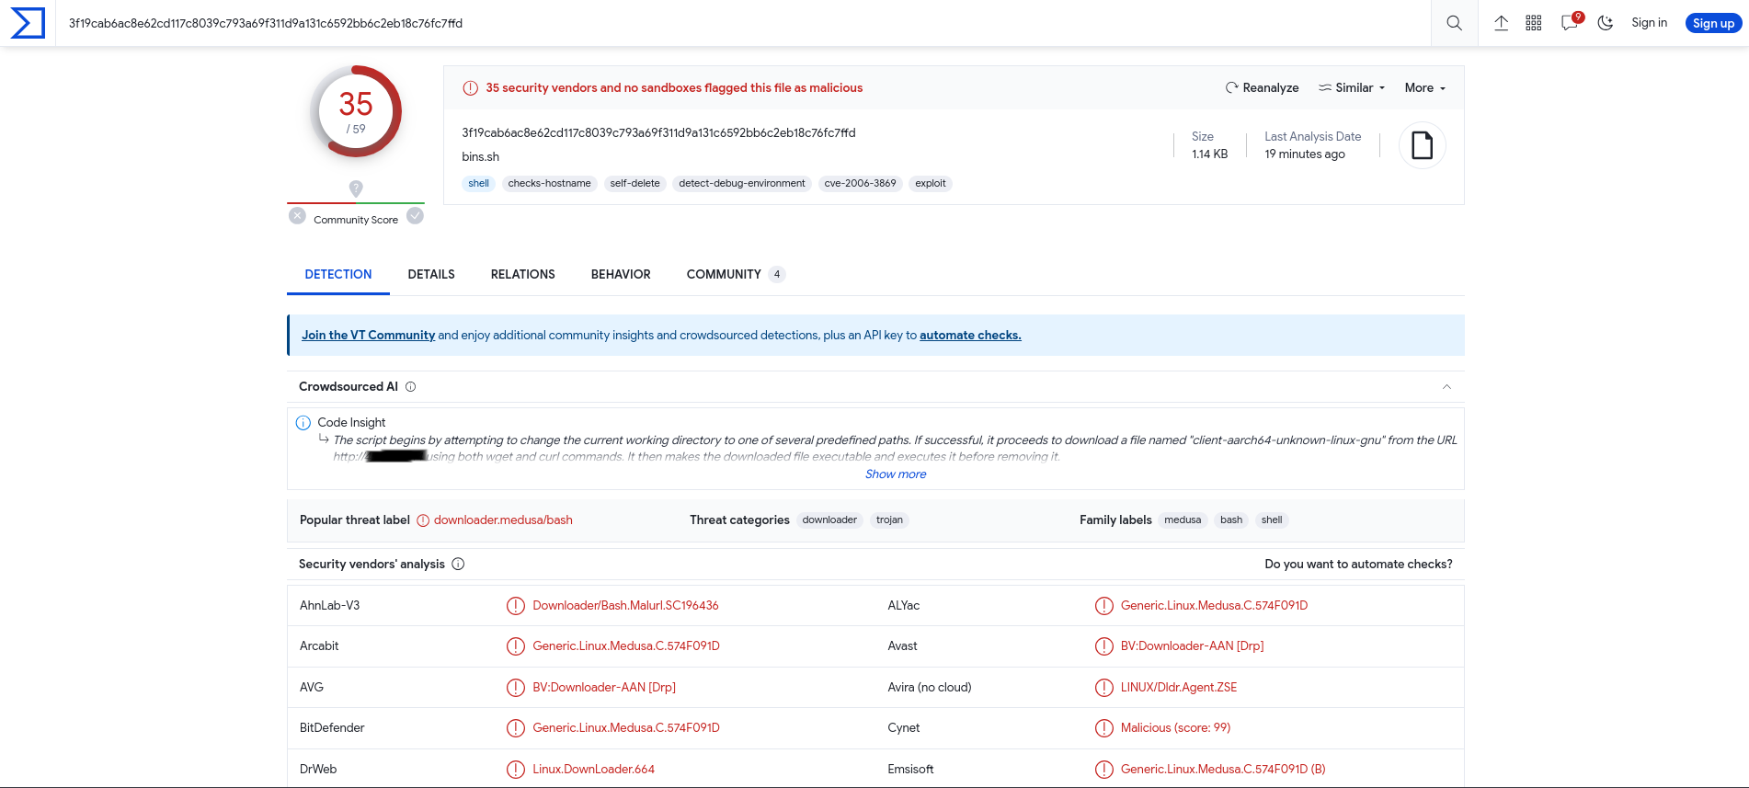Viewport: 1749px width, 788px height.
Task: Collapse the Crowdsourced AI section
Action: tap(1446, 387)
